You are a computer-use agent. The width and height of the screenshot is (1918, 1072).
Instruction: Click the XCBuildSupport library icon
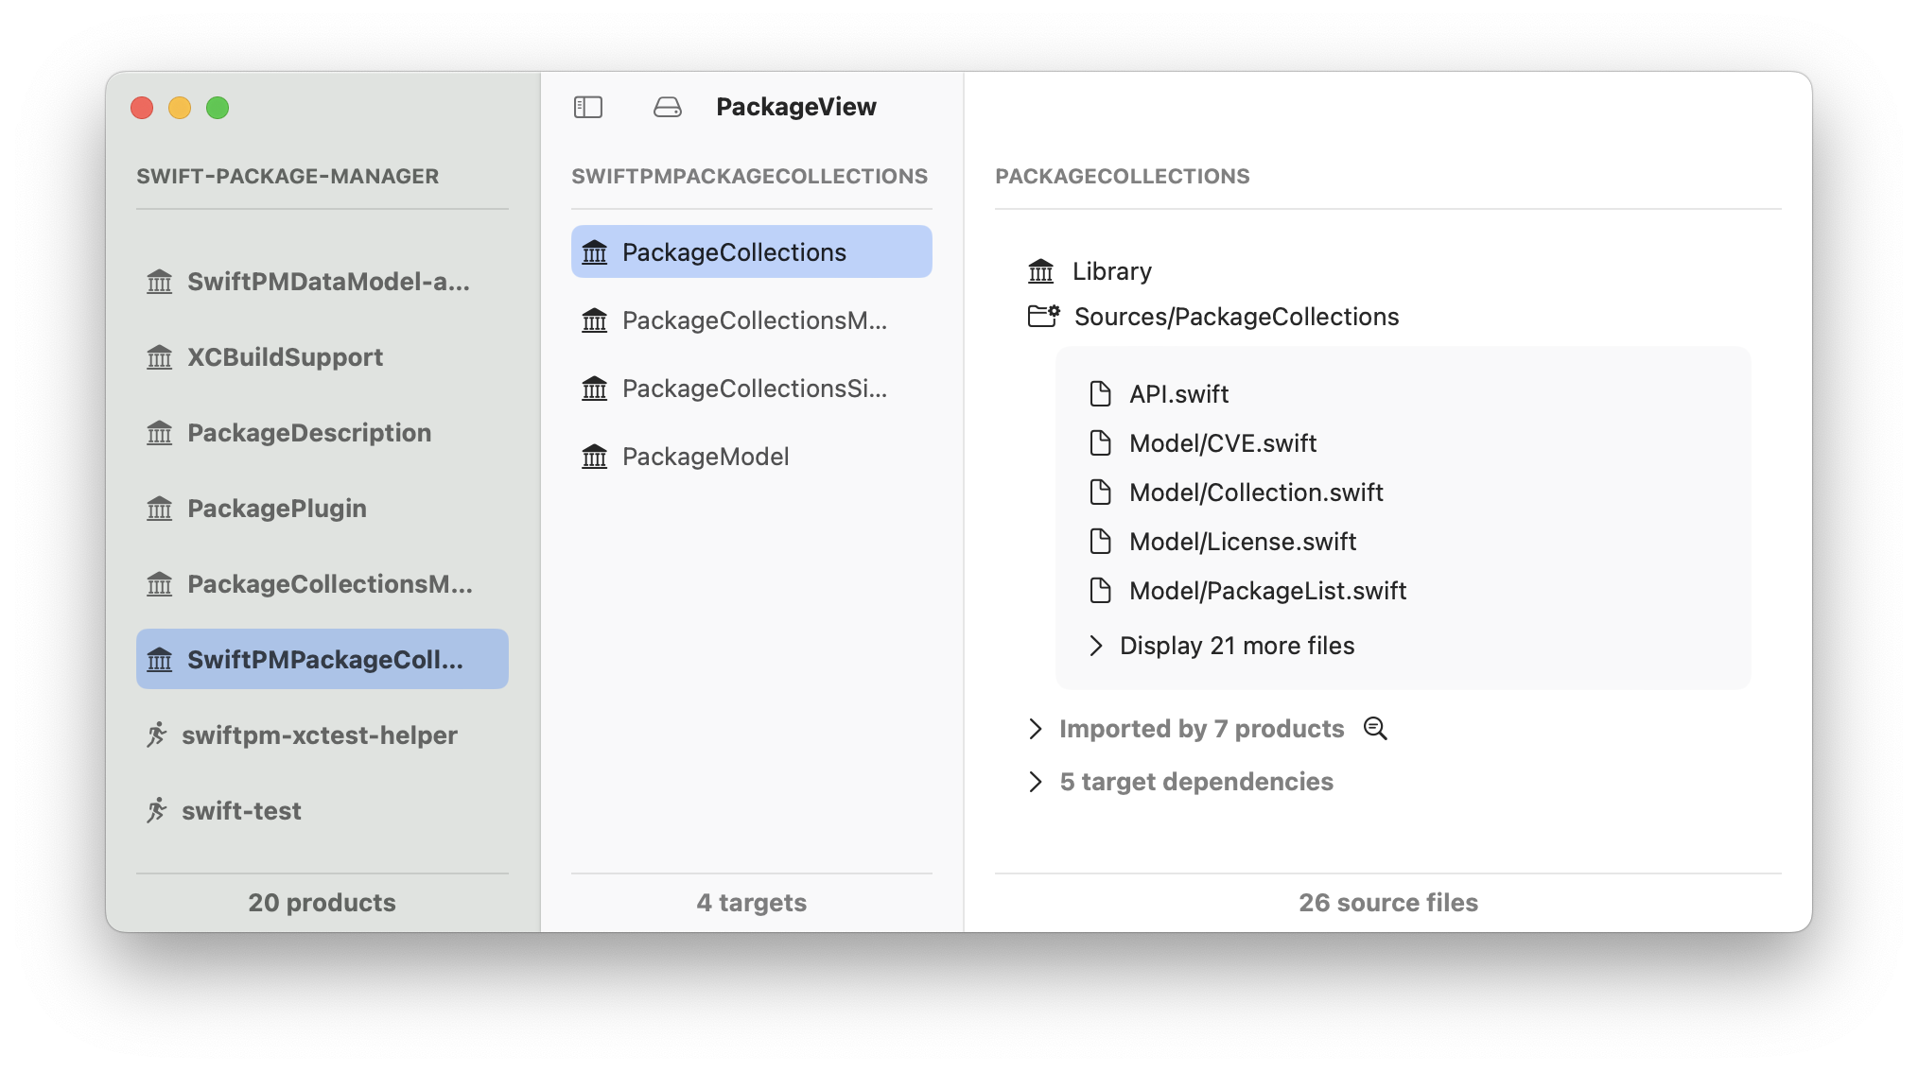160,357
